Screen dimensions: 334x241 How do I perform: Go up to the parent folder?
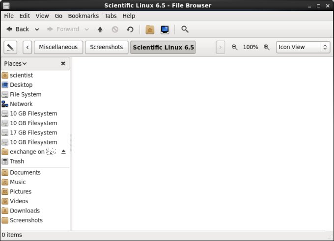point(100,29)
